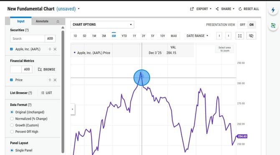Select the YTD time range
This screenshot has height=155, width=280.
coord(124,36)
